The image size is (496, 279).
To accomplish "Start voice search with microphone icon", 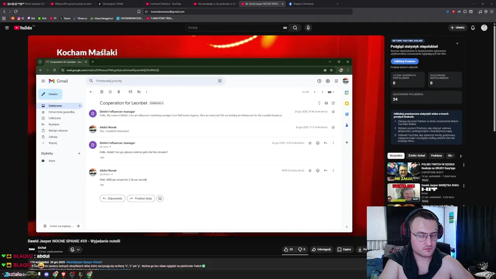I will 308,28.
